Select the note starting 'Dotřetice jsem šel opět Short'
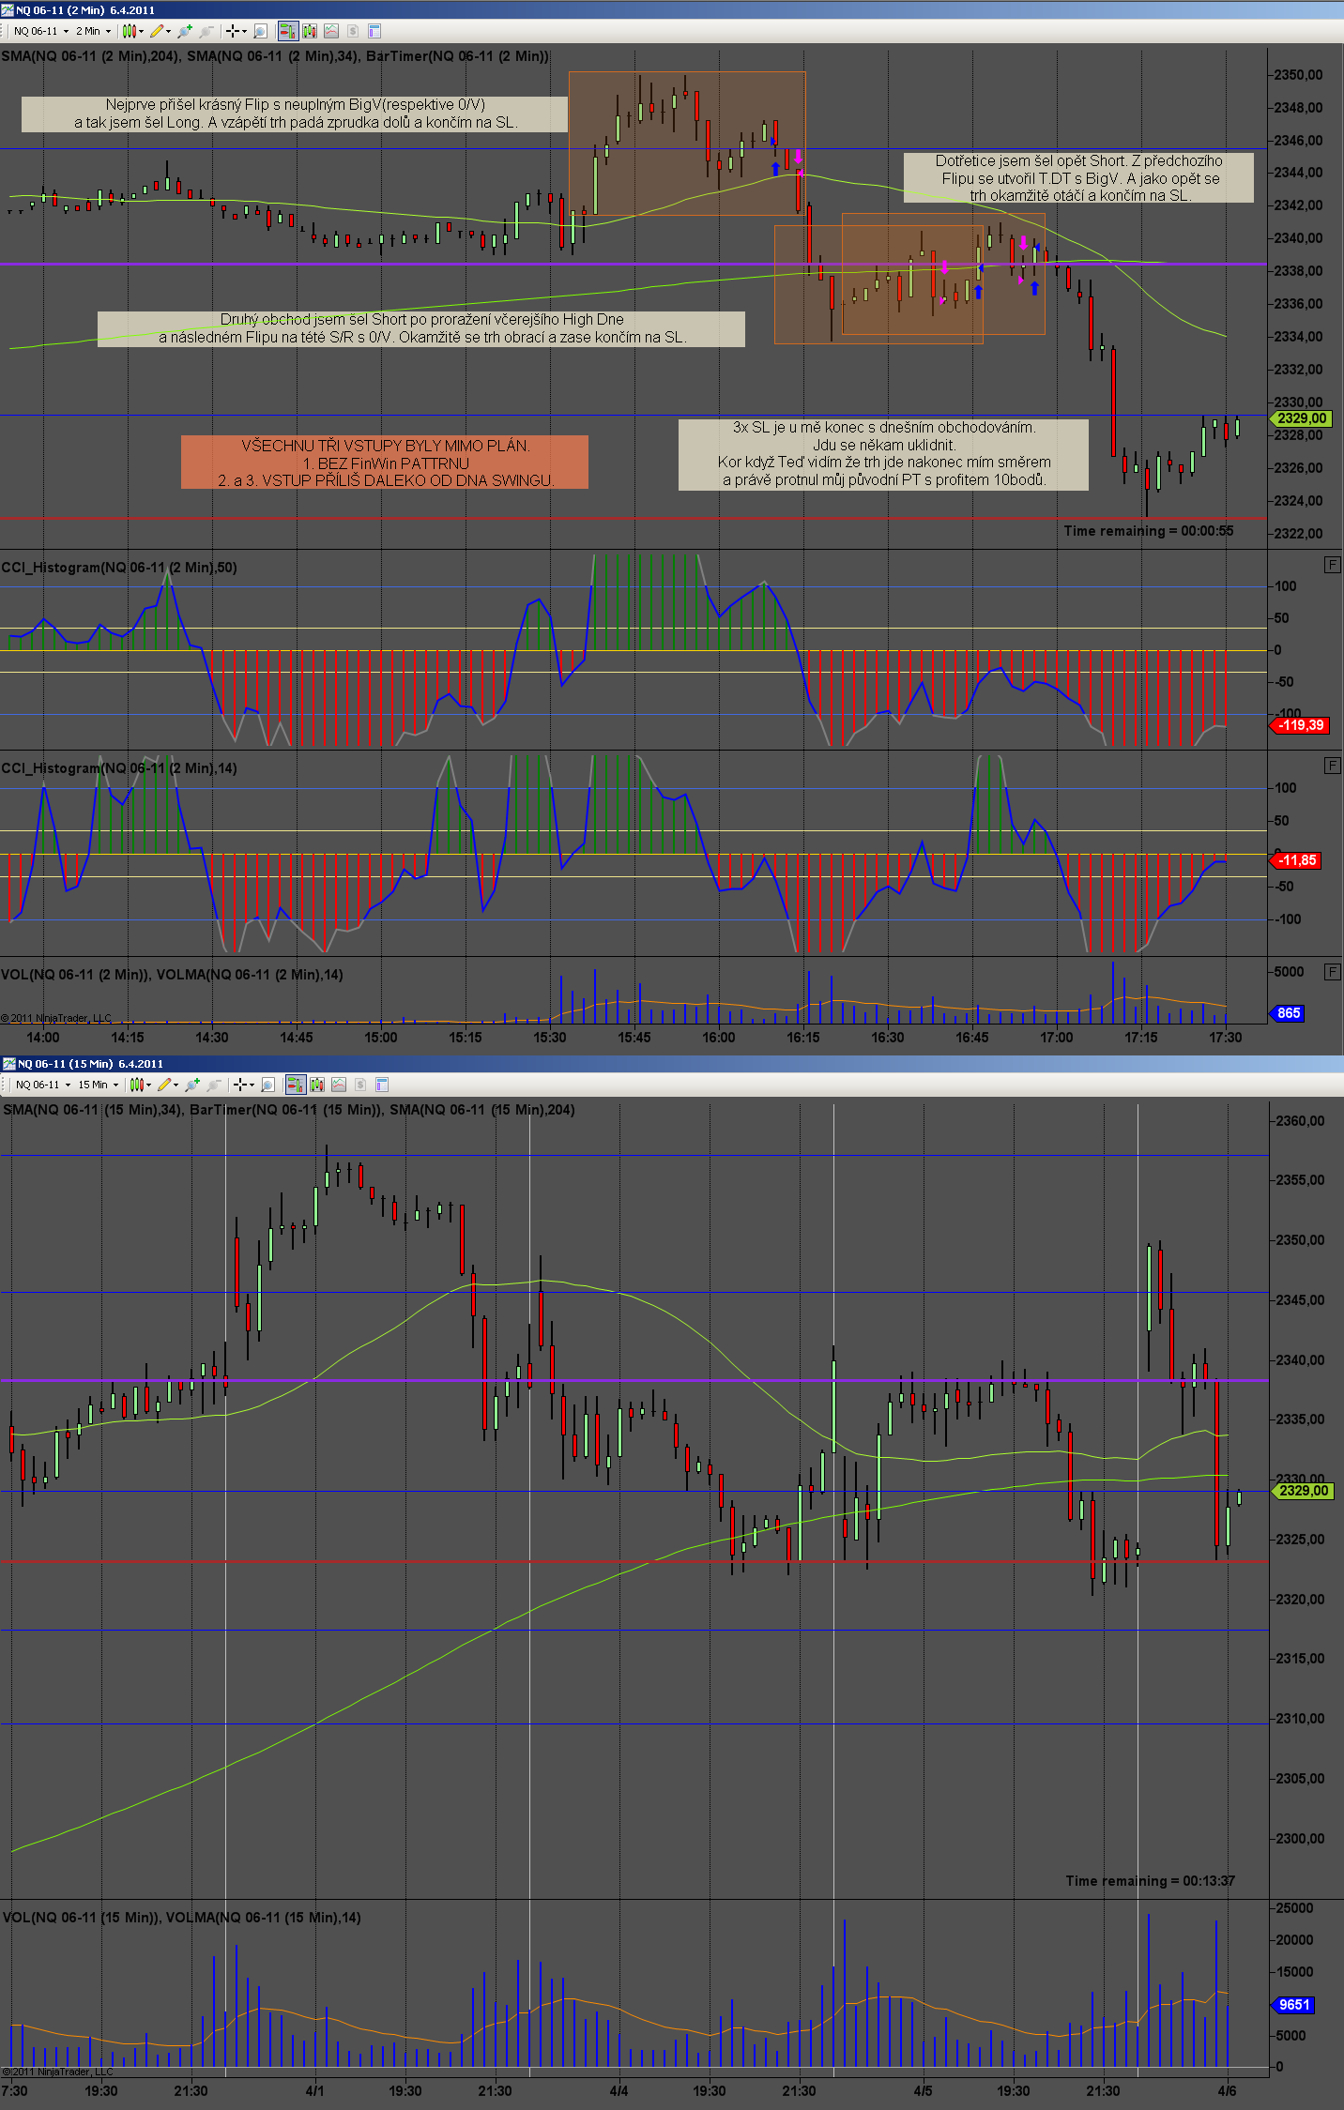The height and width of the screenshot is (2110, 1344). (1078, 178)
